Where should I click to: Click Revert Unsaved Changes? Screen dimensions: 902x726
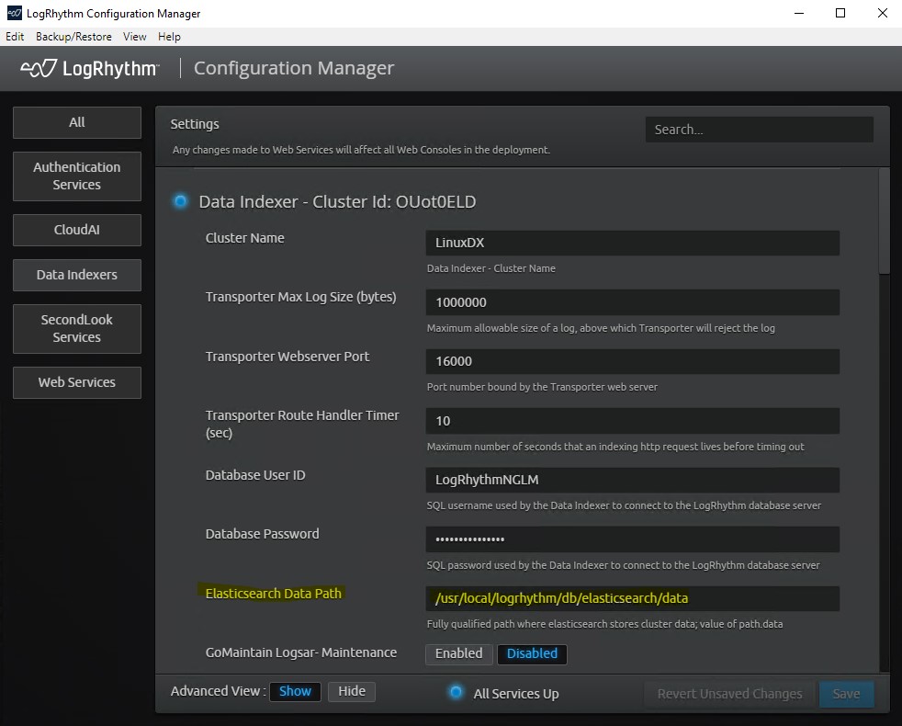point(728,694)
